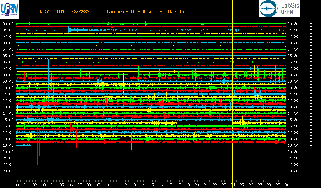
Task: Click the 02:00 hour label
Action: click(8, 37)
